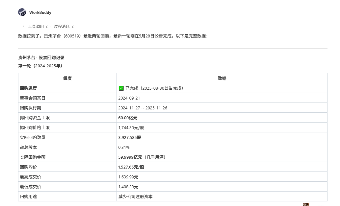
Task: Click the green check mark in 回购进度 row
Action: (121, 88)
